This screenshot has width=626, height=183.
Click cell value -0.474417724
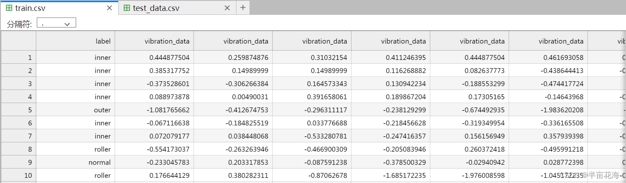(x=548, y=83)
